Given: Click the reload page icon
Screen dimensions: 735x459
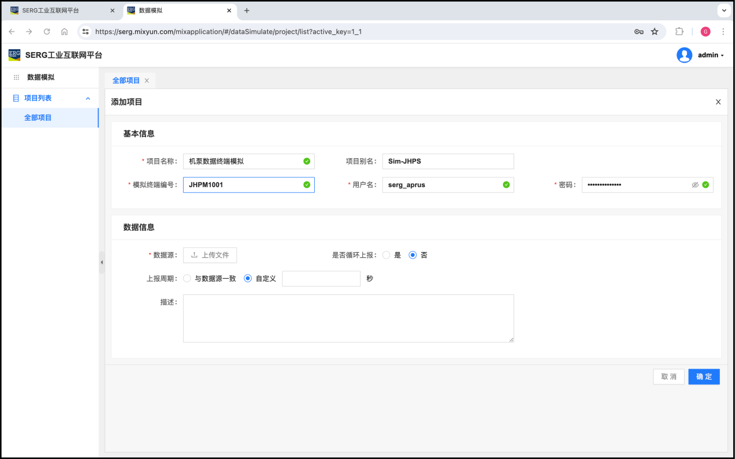Looking at the screenshot, I should pos(46,32).
